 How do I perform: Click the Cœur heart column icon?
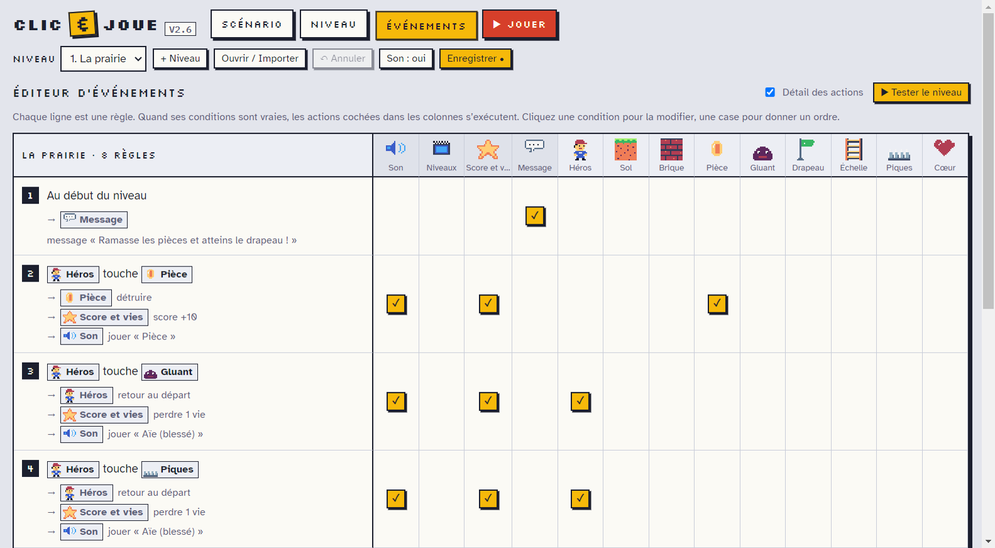pyautogui.click(x=944, y=148)
